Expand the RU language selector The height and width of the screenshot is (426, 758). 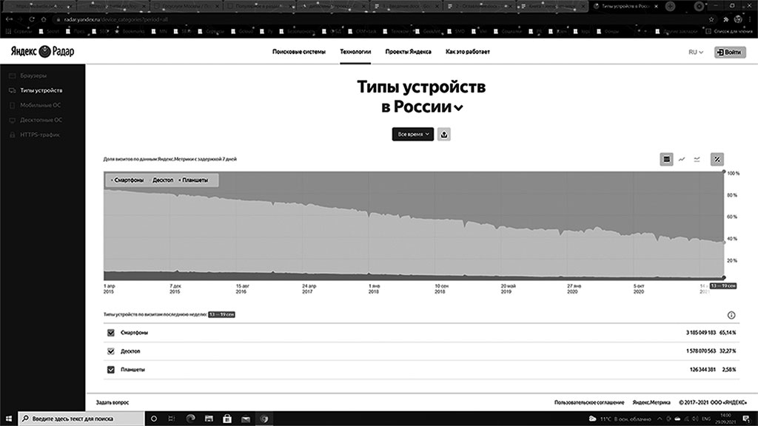coord(695,53)
